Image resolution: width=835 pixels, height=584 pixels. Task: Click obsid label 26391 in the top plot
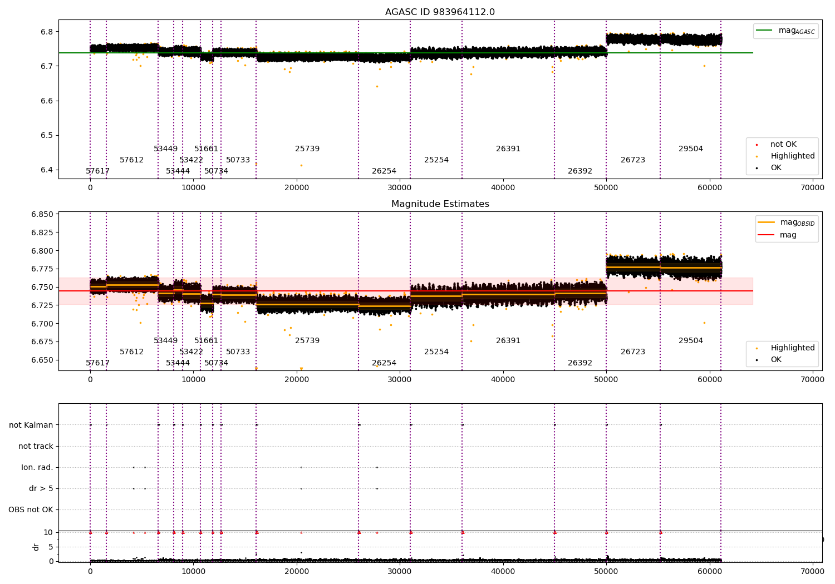tap(508, 149)
